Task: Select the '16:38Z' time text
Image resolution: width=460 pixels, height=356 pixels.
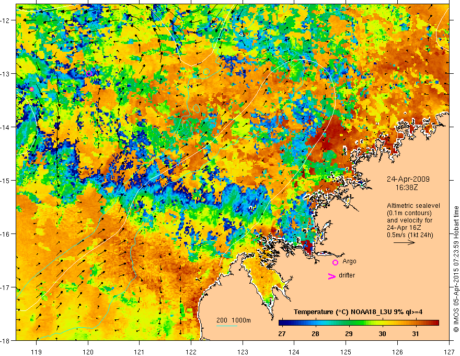Action: 407,187
